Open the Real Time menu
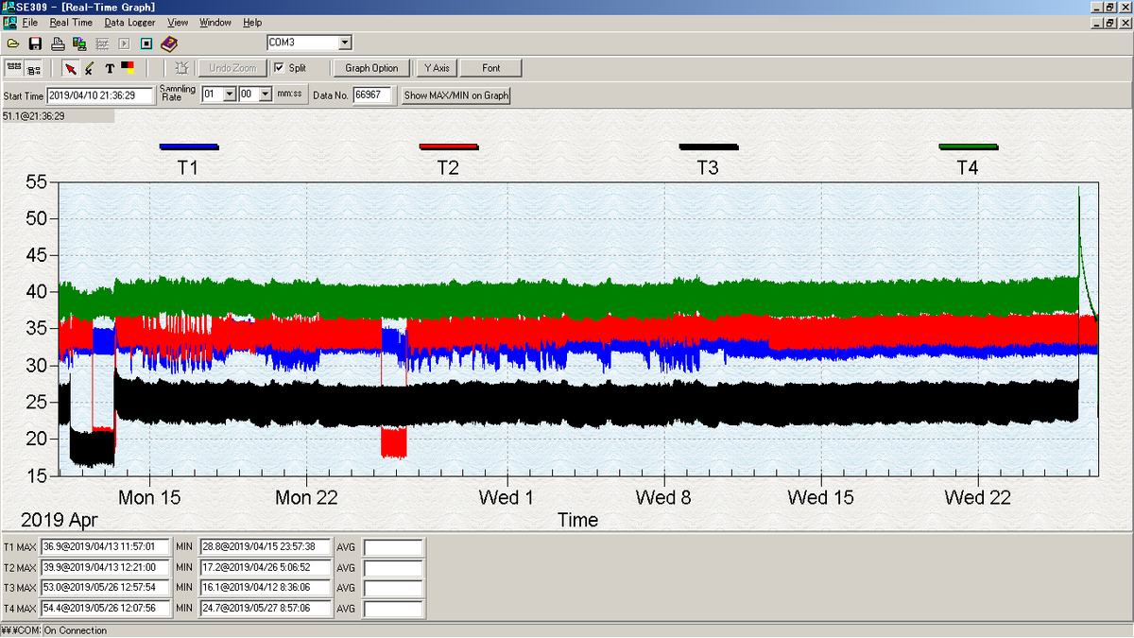The height and width of the screenshot is (638, 1134). coord(71,22)
